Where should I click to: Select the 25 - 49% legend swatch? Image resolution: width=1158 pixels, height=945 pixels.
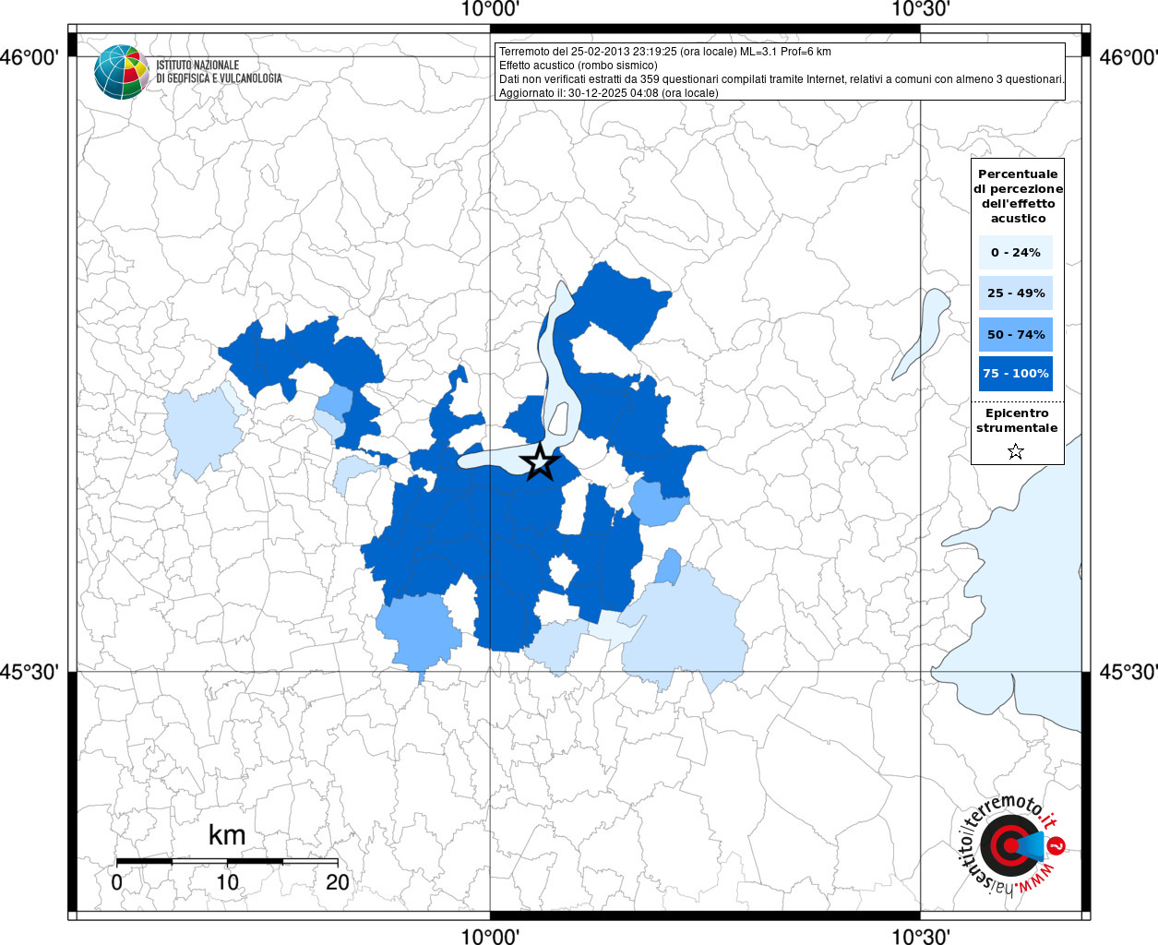(x=1016, y=293)
